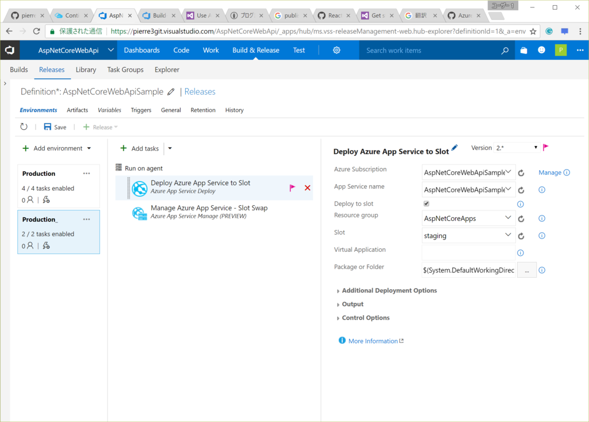Open the Visual Studio Team Services home logo
Screen dimensions: 589x422
pyautogui.click(x=10, y=50)
